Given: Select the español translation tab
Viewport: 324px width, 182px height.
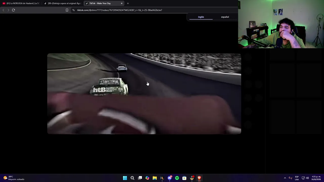Looking at the screenshot, I should (x=225, y=17).
